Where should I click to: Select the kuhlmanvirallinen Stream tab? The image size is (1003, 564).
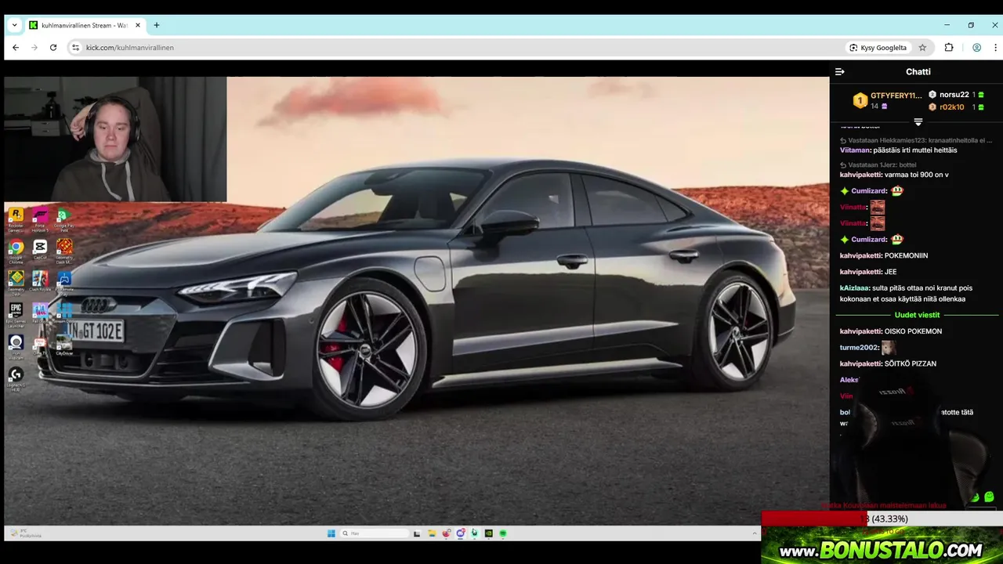tap(85, 25)
